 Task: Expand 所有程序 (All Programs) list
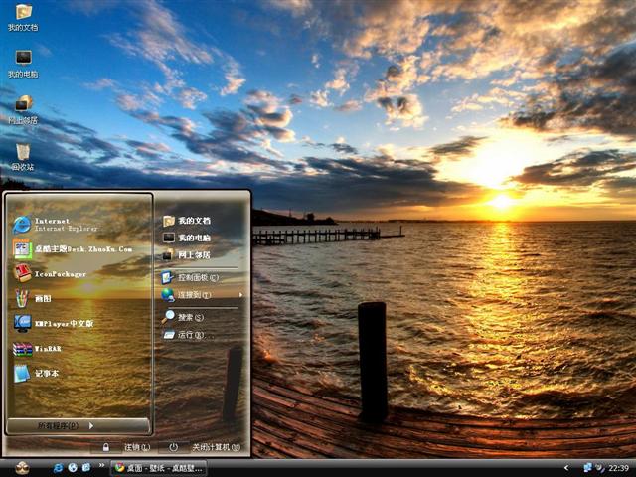78,425
